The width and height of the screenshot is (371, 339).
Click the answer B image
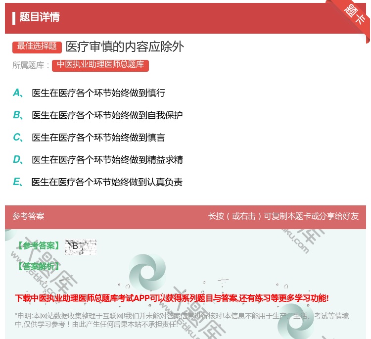click(x=81, y=246)
